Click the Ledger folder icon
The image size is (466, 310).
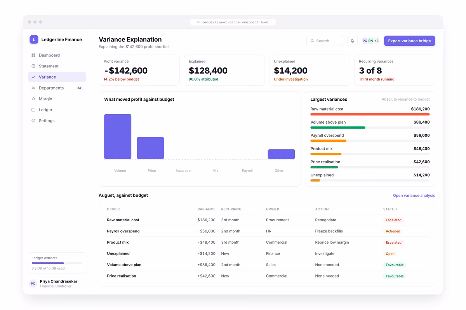coord(33,110)
